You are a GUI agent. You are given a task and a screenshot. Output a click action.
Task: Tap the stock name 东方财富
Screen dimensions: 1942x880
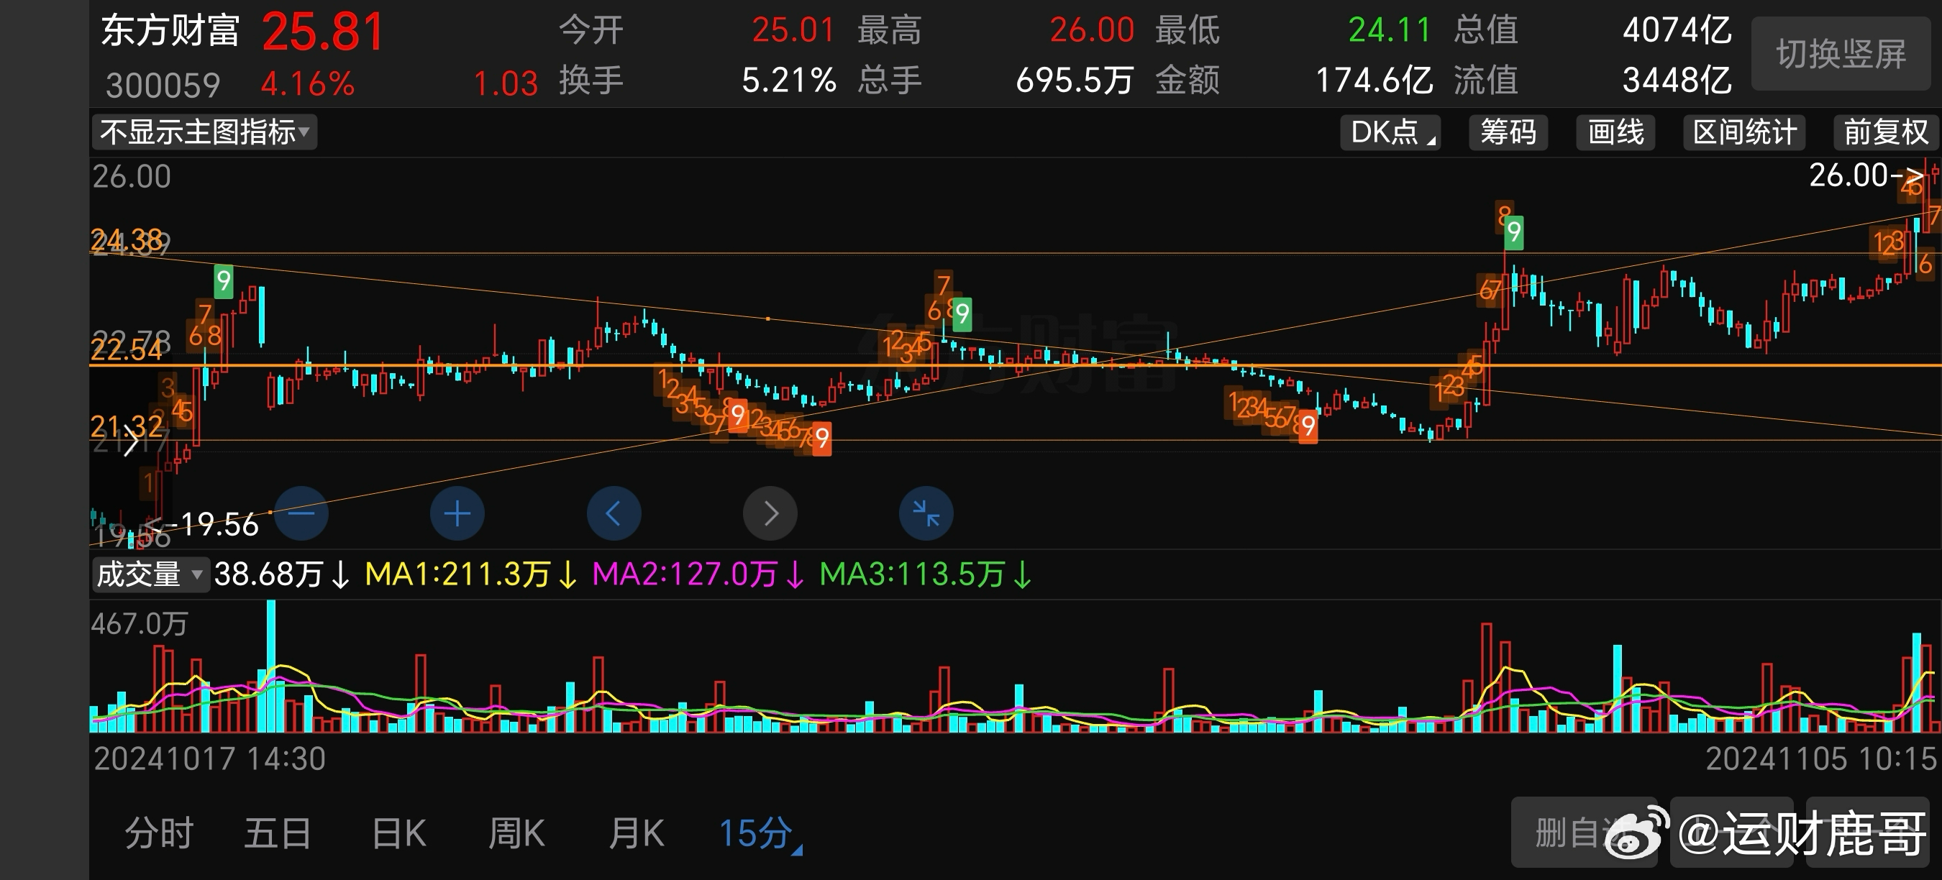[x=170, y=31]
